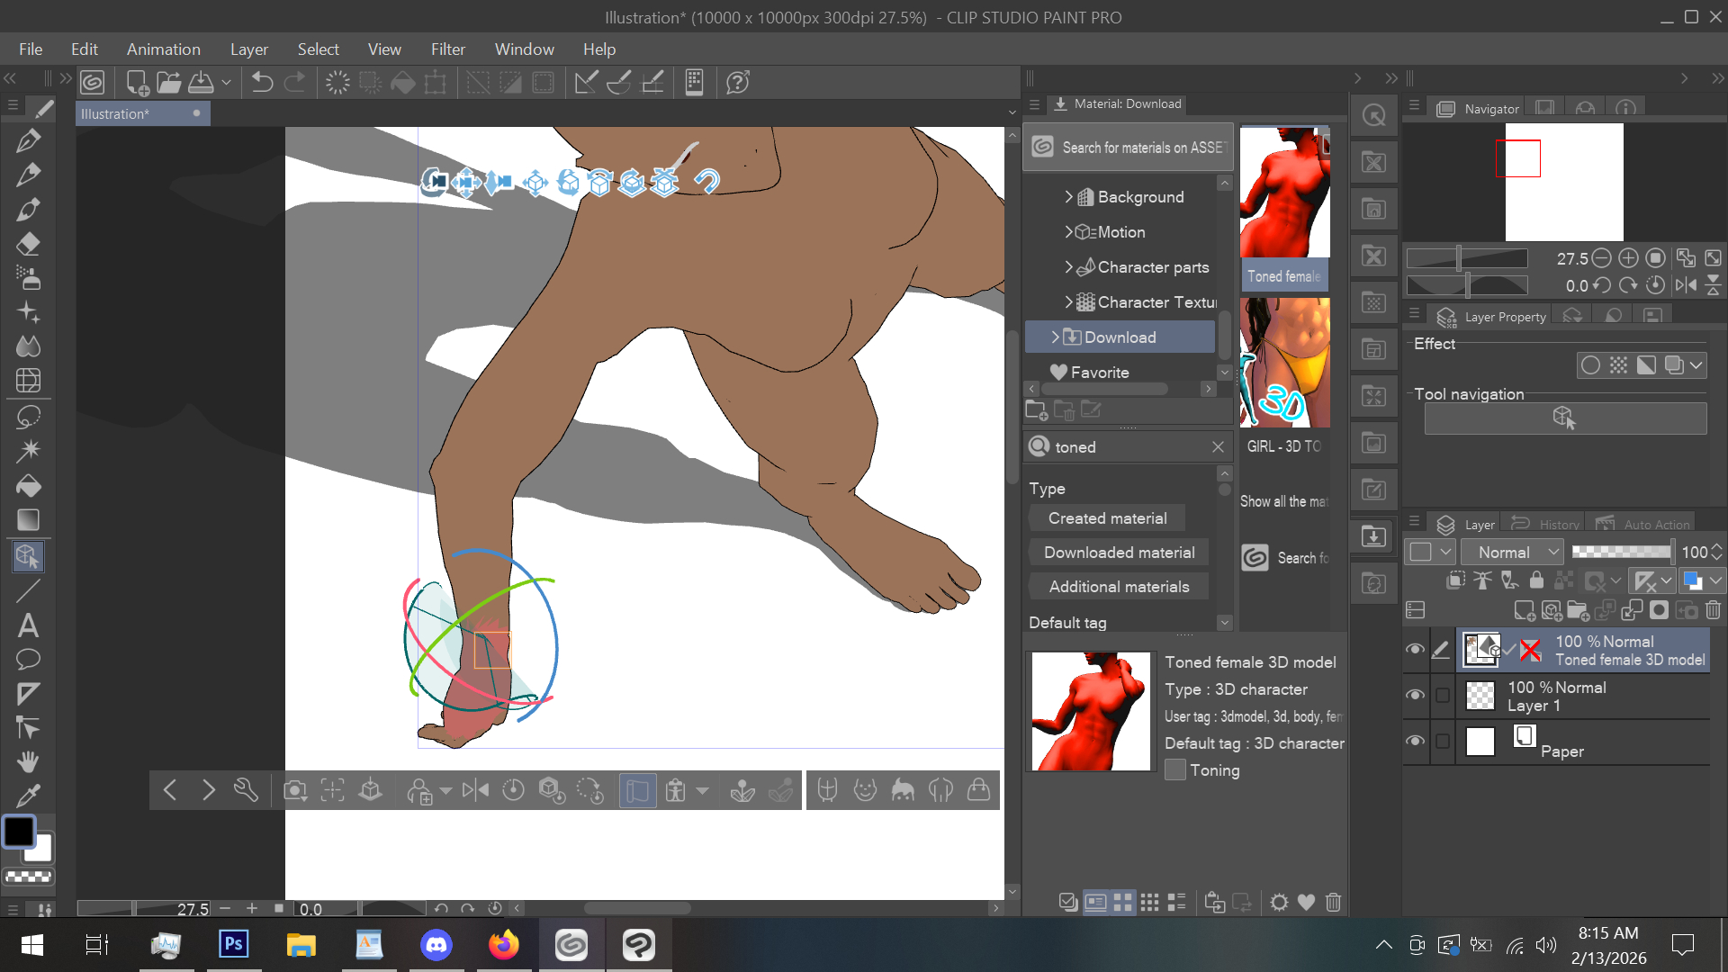Open the Filter menu
1728x972 pixels.
(x=447, y=49)
